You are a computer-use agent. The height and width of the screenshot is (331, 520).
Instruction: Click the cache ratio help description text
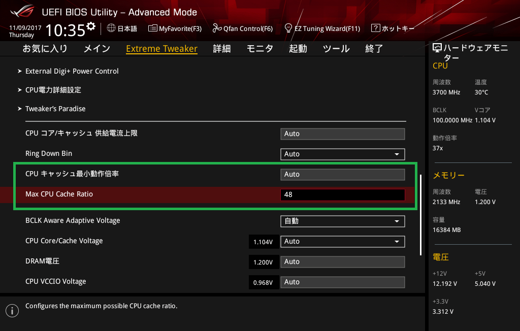[102, 306]
